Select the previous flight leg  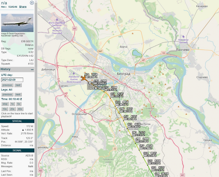(x=7, y=94)
